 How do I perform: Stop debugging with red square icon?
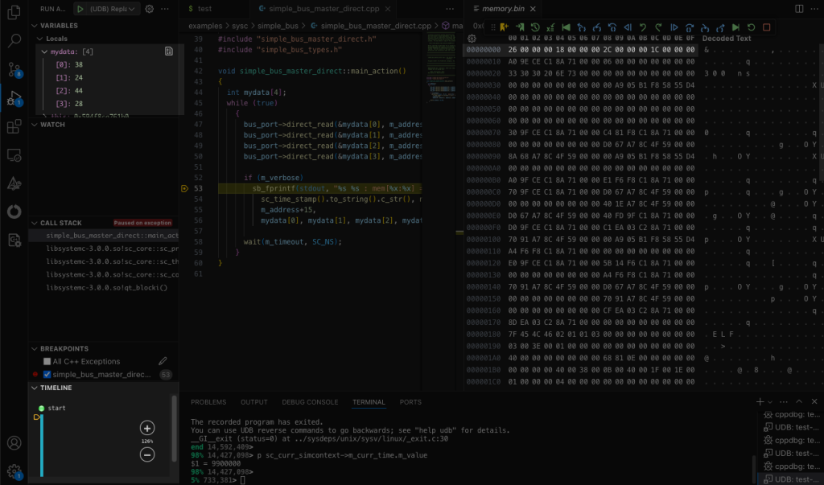click(x=767, y=27)
